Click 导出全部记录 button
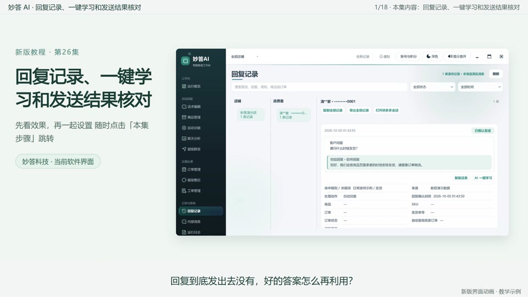This screenshot has height=297, width=528. click(359, 111)
